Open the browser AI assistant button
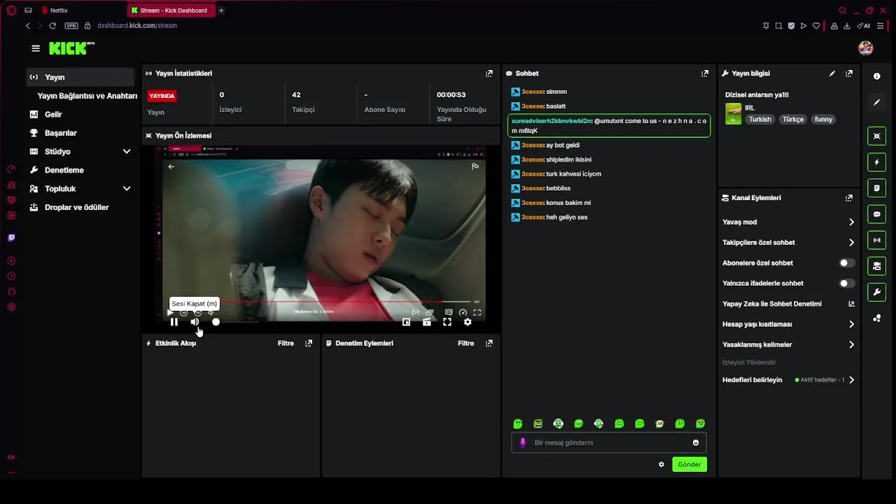The width and height of the screenshot is (896, 504). pyautogui.click(x=864, y=26)
